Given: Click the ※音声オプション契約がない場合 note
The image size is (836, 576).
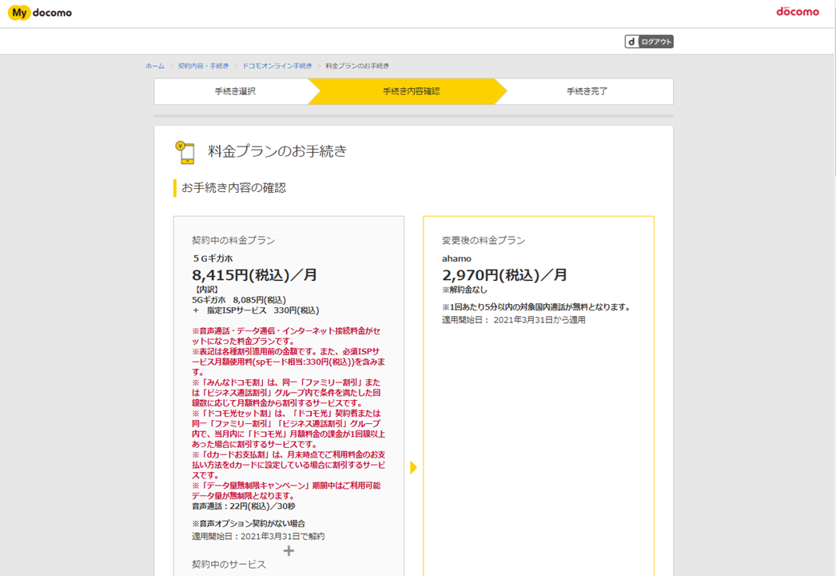Looking at the screenshot, I should pos(249,524).
